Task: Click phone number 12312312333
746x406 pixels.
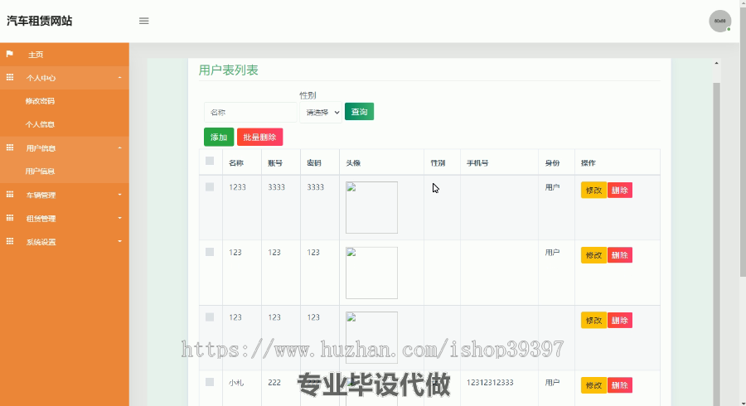Action: 490,382
